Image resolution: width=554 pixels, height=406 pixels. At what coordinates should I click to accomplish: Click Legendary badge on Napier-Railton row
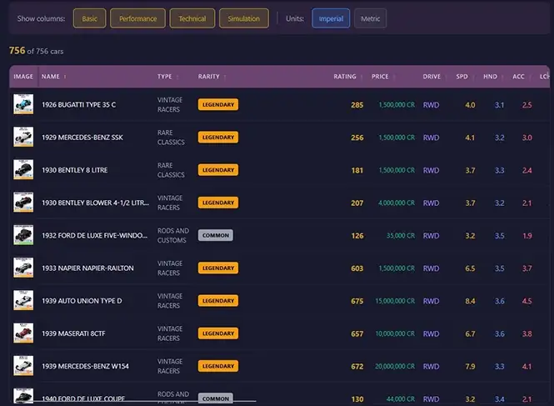(x=218, y=268)
